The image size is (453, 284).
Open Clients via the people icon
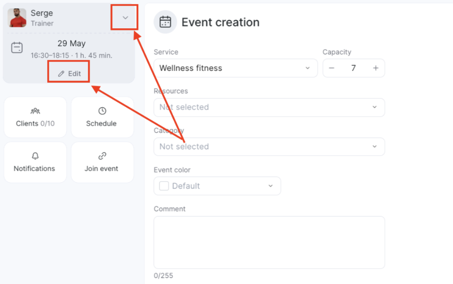[x=35, y=110]
